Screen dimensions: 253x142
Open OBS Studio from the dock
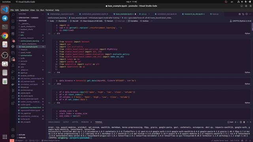click(x=5, y=55)
